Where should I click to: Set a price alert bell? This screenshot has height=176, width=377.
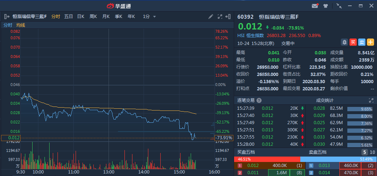click(x=344, y=42)
